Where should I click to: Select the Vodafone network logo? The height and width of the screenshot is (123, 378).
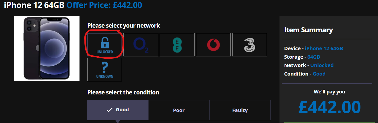(x=213, y=45)
